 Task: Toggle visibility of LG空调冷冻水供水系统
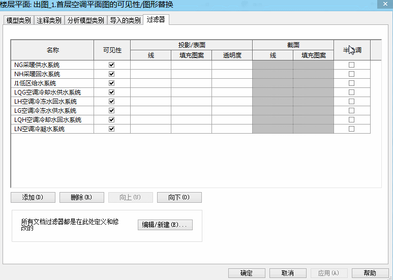pyautogui.click(x=111, y=110)
